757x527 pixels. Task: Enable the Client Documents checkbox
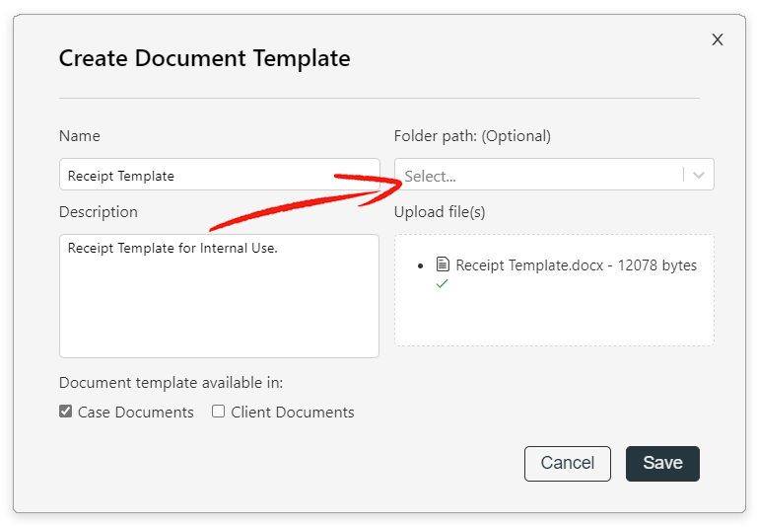point(218,412)
